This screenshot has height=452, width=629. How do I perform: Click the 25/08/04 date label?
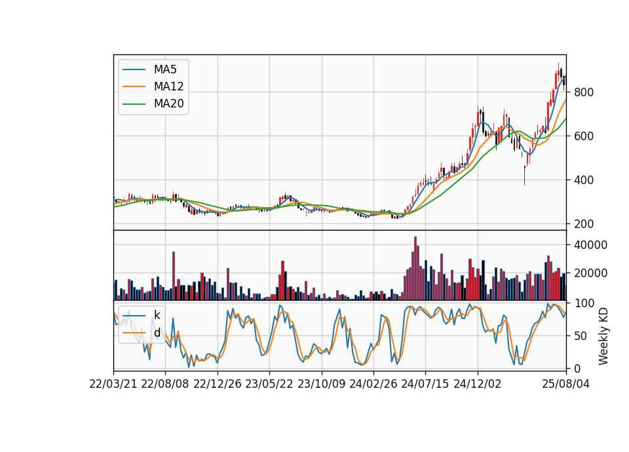(x=566, y=385)
